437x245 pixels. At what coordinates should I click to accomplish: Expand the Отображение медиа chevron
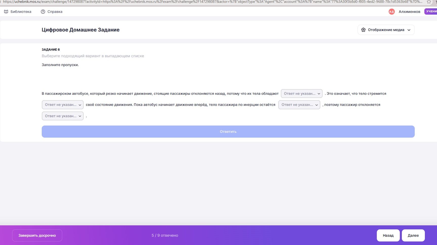409,30
